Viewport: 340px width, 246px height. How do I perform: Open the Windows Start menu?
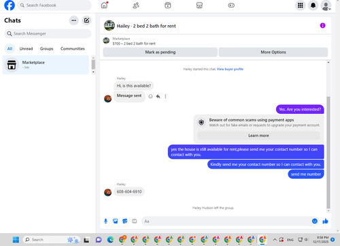(x=16, y=240)
